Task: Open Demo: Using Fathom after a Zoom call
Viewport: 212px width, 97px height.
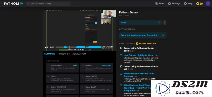Action: point(141,68)
